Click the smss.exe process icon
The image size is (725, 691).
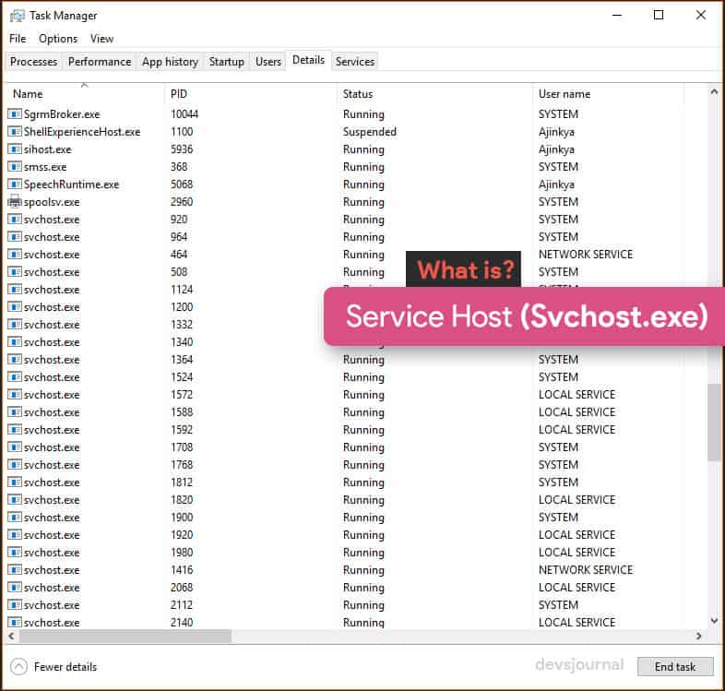pos(15,166)
